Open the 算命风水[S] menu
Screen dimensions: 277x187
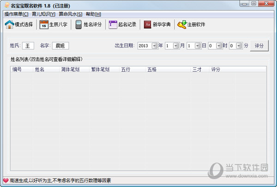(x=71, y=14)
